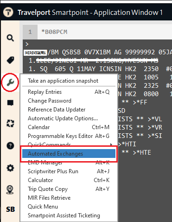Viewport: 172px width, 222px height.
Task: Open the search magnifier icon in sidebar
Action: tap(10, 38)
